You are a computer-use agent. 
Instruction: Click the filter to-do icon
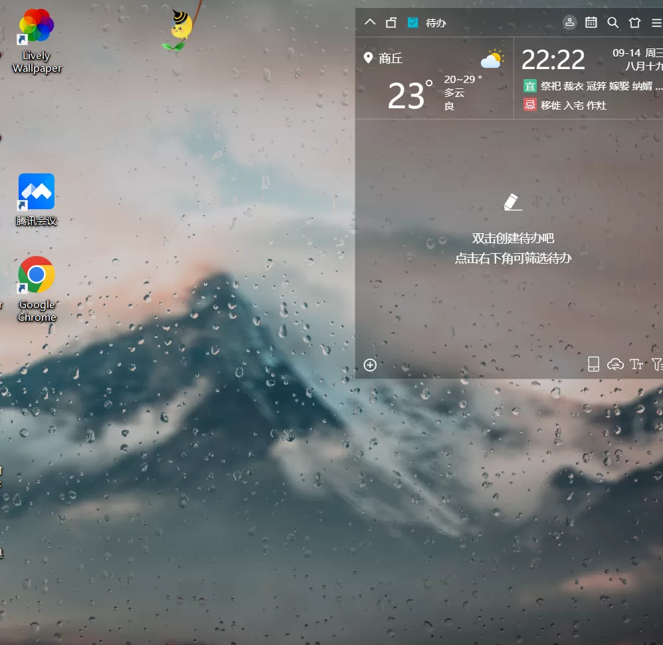click(x=656, y=364)
